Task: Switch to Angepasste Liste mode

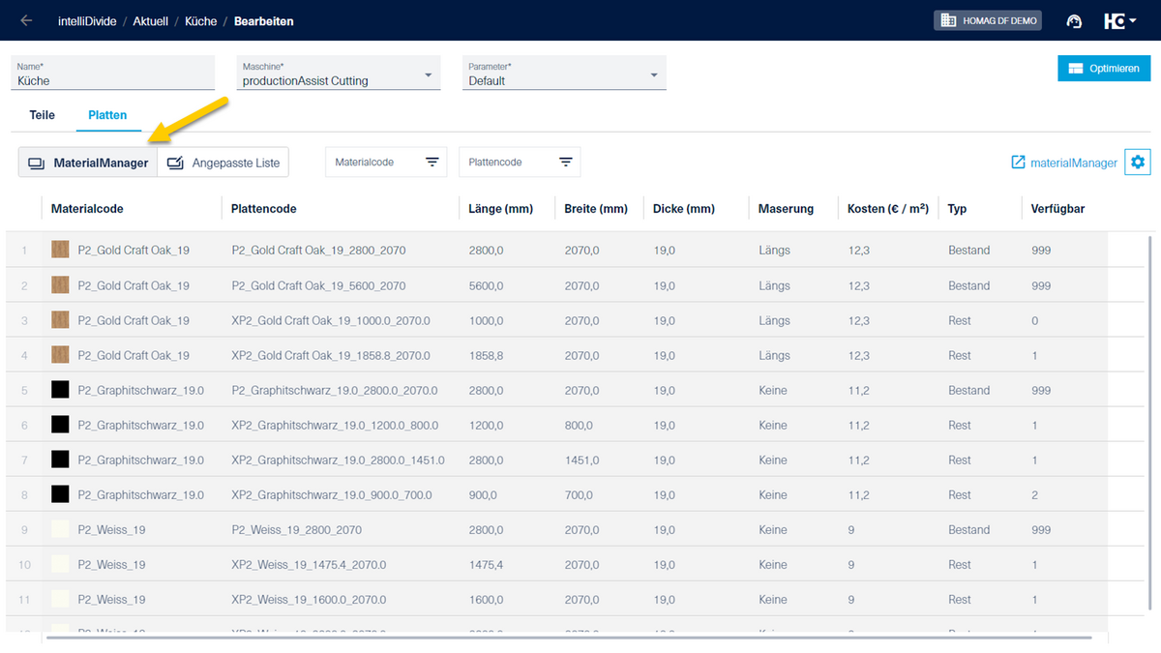Action: click(x=223, y=163)
